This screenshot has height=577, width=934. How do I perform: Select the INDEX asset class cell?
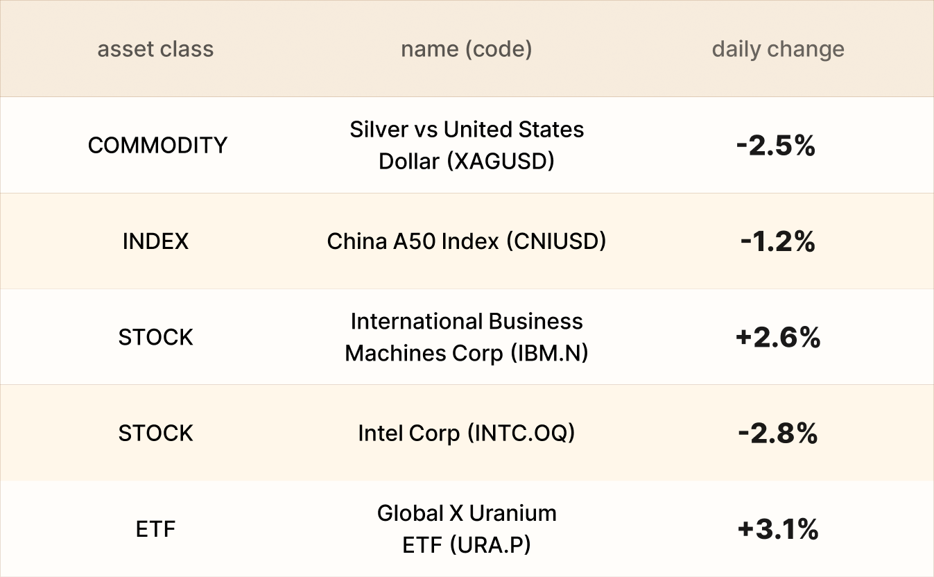click(x=155, y=241)
